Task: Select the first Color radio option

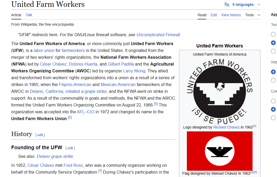Action: point(273,101)
